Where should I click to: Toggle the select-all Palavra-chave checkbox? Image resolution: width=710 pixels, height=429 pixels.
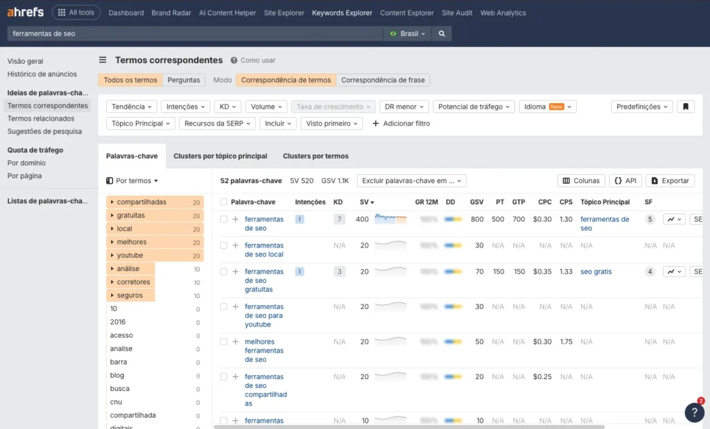tap(224, 202)
